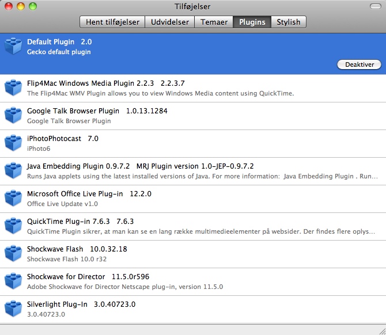The image size is (386, 335).
Task: Select the Shockwave Flash 10.0.32.18 title
Action: point(77,249)
